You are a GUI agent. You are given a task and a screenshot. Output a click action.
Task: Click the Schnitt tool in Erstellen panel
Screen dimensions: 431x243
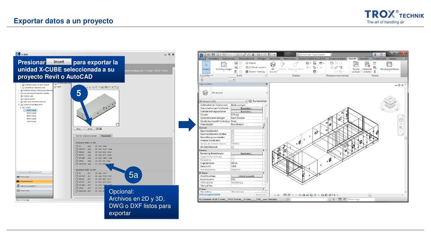[282, 66]
